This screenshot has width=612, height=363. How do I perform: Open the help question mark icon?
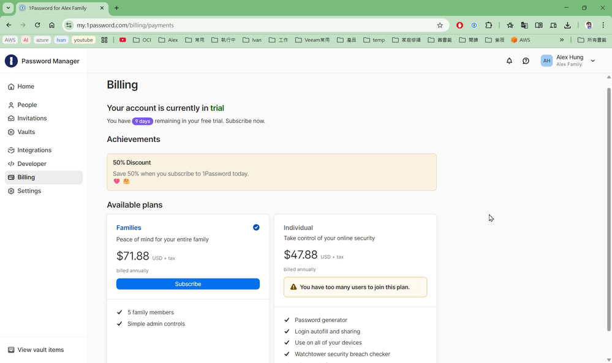[526, 61]
